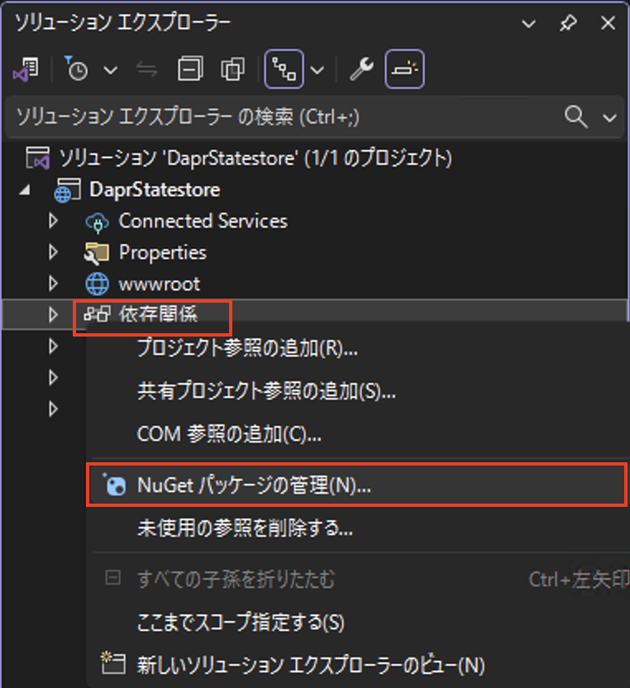Click the auto-hide pin icon
Viewport: 630px width, 688px height.
[568, 23]
